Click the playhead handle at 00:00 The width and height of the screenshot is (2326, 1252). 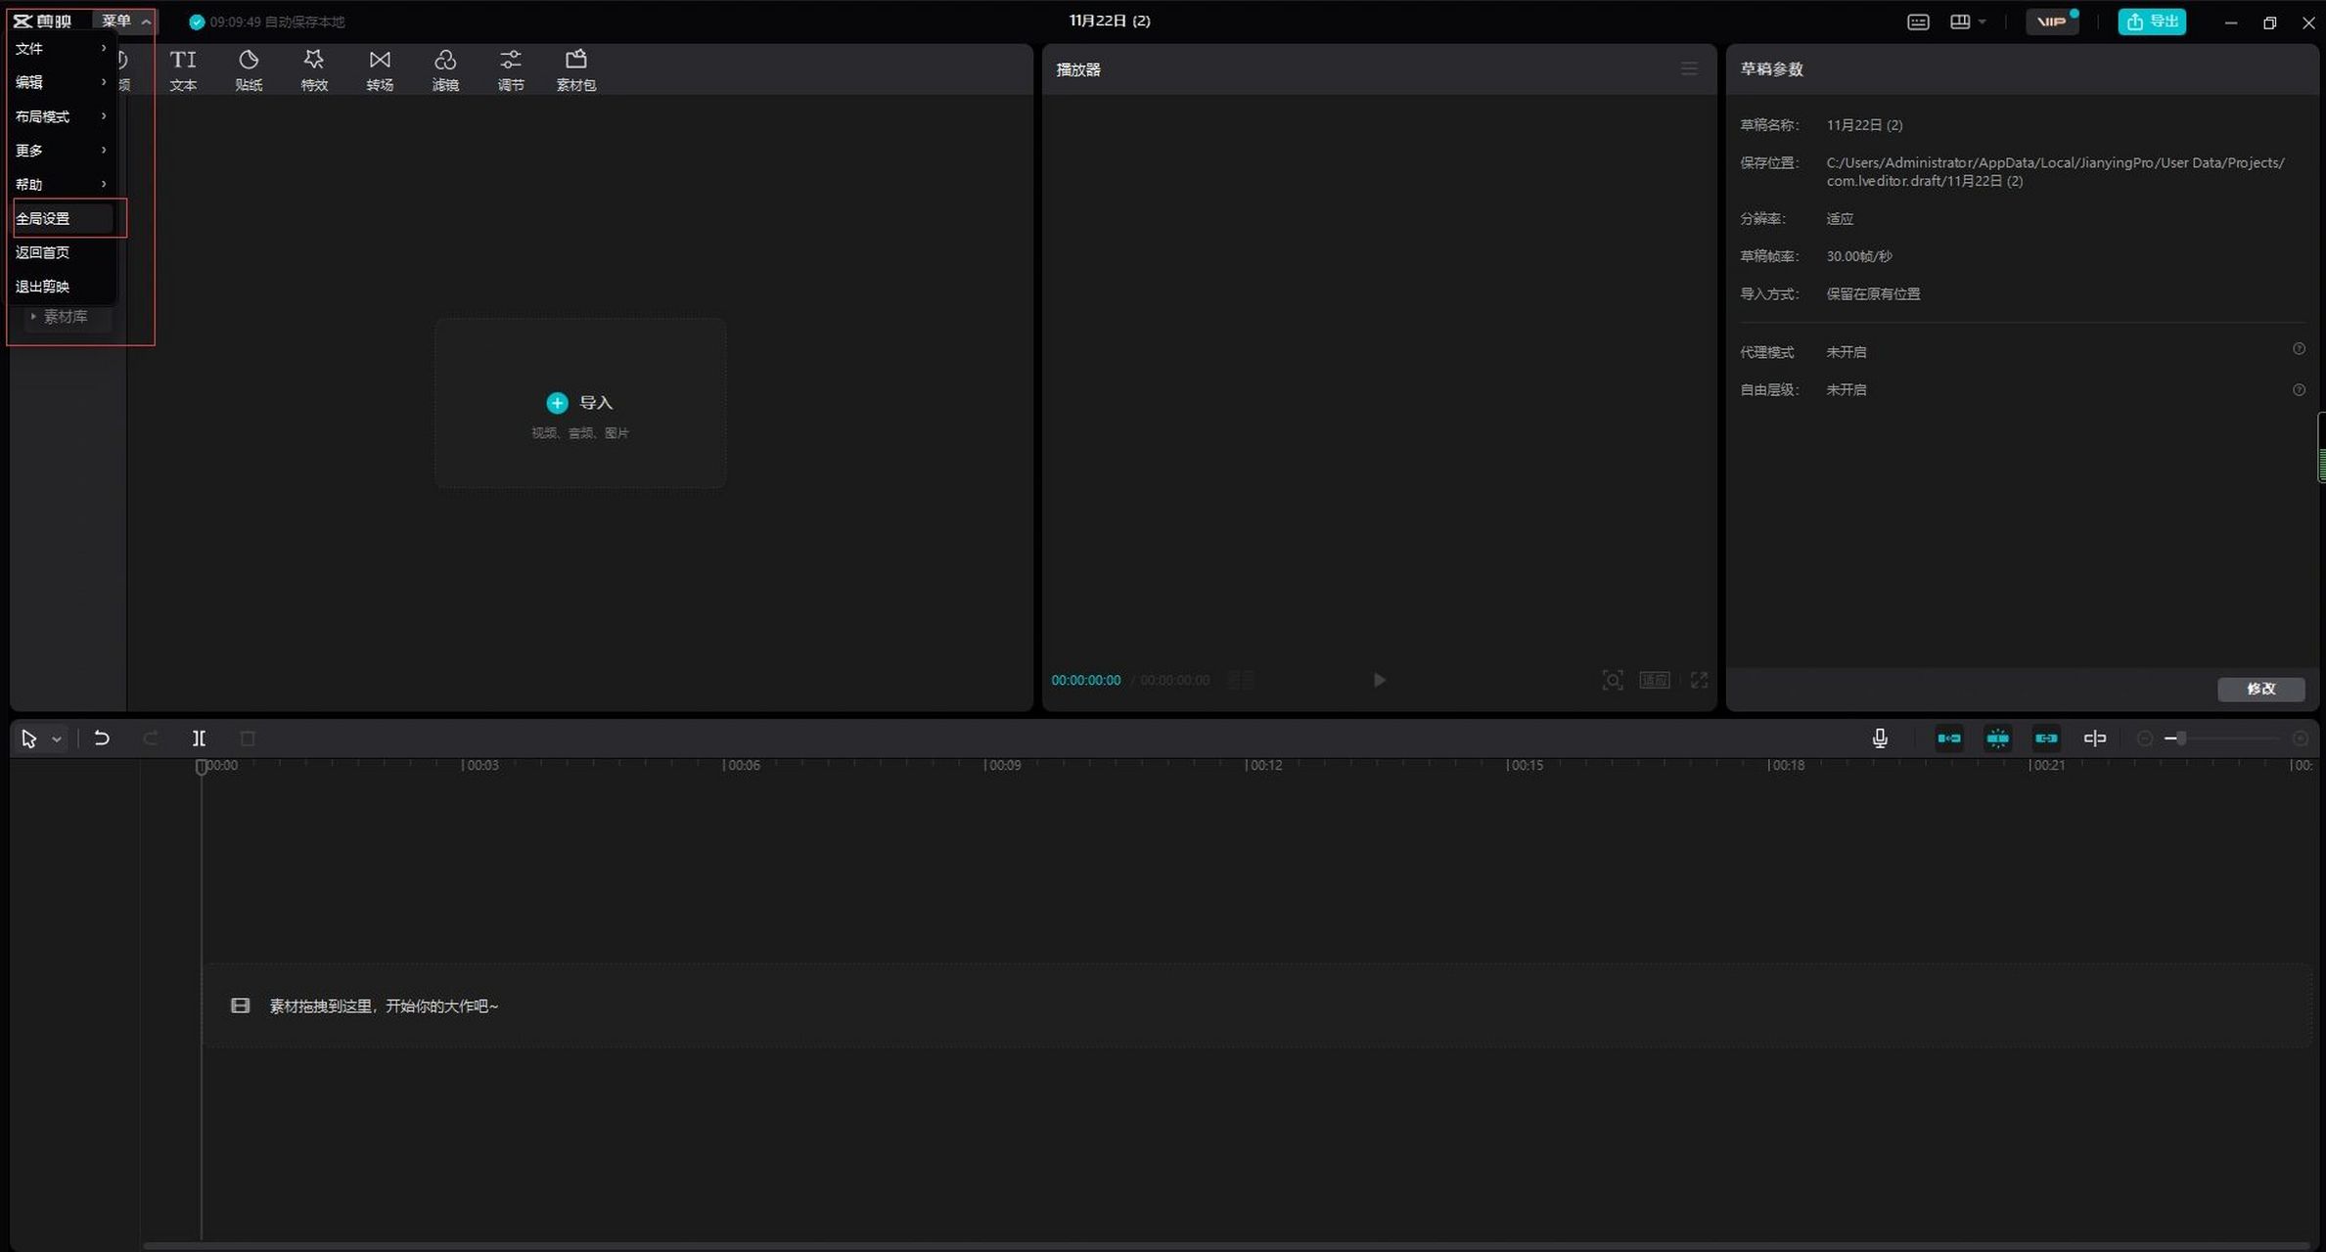point(201,767)
